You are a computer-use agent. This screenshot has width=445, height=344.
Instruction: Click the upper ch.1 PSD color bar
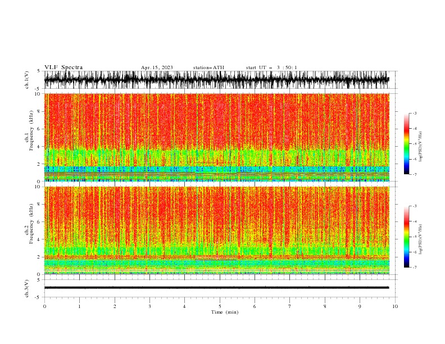[407, 144]
